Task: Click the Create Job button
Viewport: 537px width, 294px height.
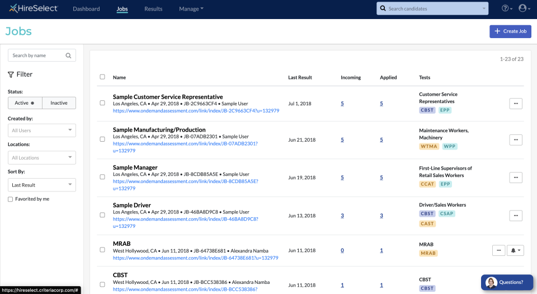Action: [510, 31]
